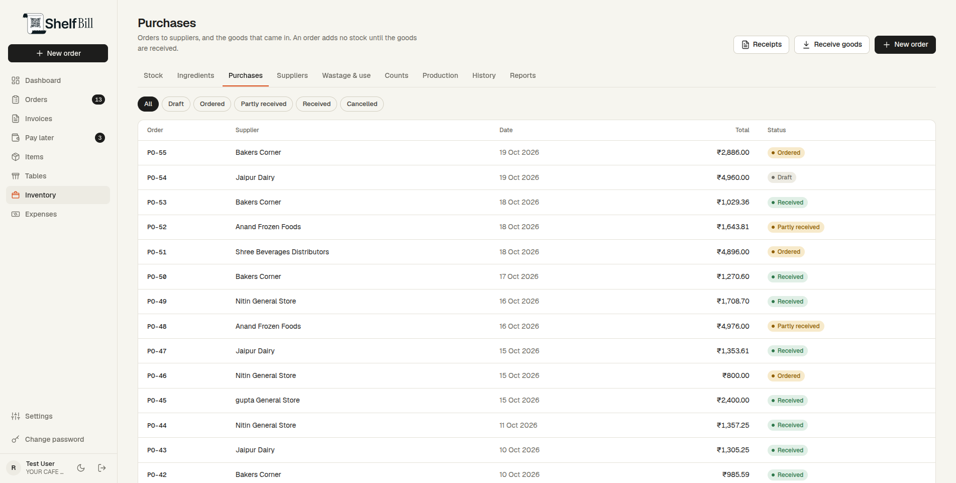This screenshot has width=956, height=483.
Task: Open the Counts tab
Action: (x=396, y=75)
